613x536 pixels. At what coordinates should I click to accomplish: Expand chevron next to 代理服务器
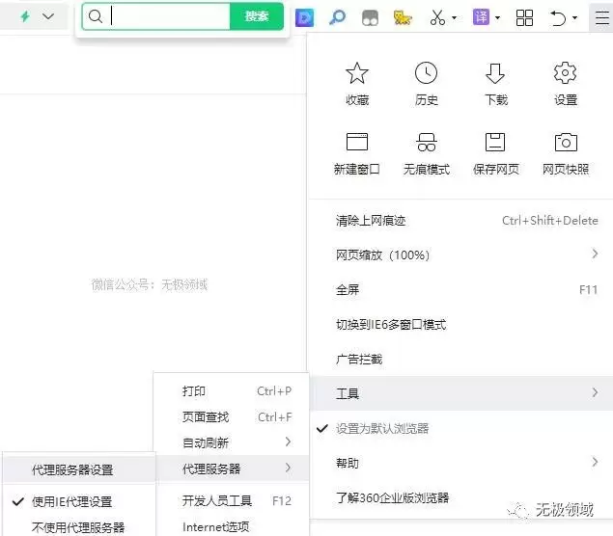288,468
